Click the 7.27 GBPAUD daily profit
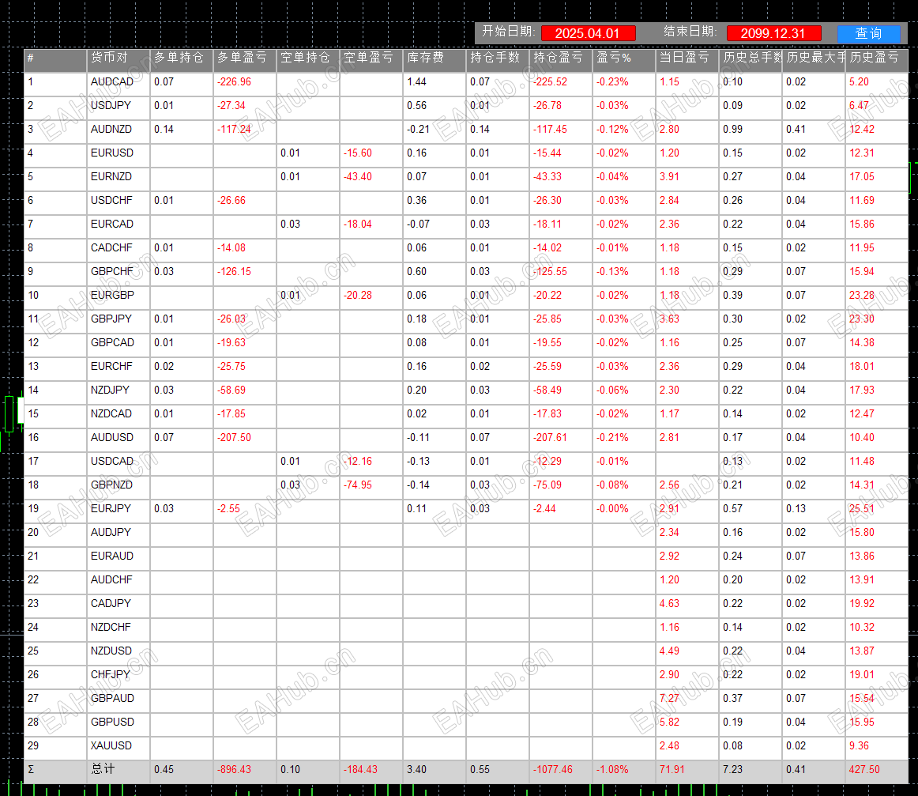Image resolution: width=918 pixels, height=796 pixels. [x=670, y=699]
